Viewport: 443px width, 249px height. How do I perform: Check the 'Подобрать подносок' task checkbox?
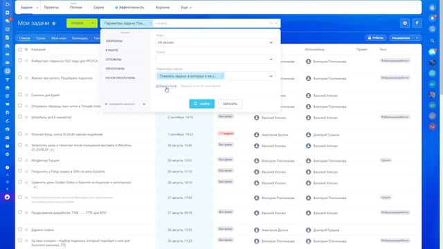[x=20, y=77]
